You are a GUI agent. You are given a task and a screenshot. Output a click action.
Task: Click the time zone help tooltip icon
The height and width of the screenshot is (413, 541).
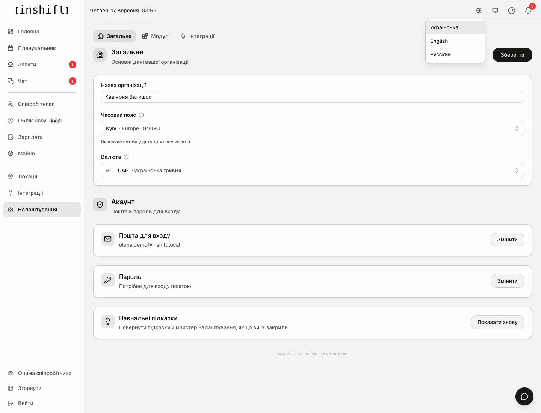coord(141,115)
